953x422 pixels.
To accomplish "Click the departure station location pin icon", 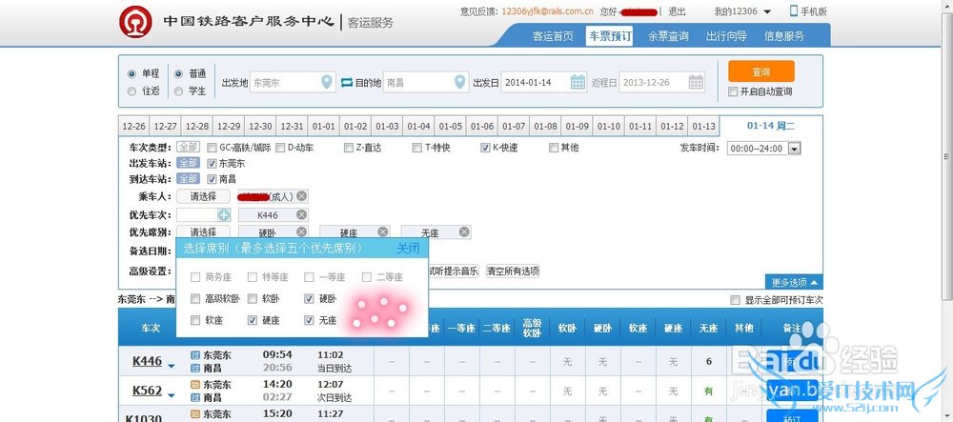I will tap(327, 82).
